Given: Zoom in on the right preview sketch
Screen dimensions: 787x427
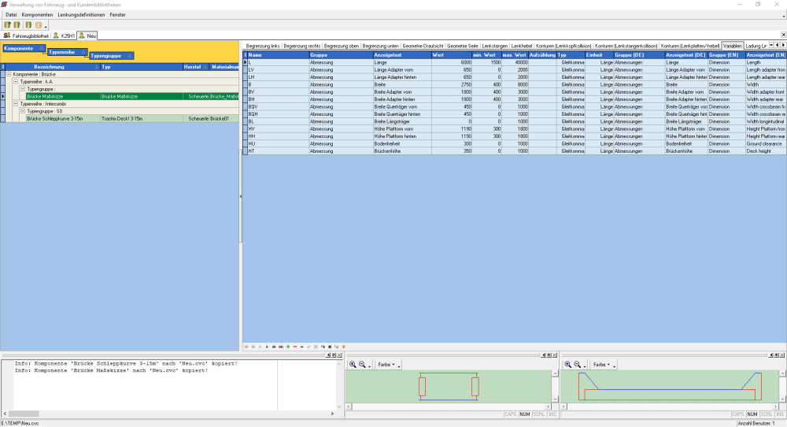Looking at the screenshot, I should click(x=567, y=365).
